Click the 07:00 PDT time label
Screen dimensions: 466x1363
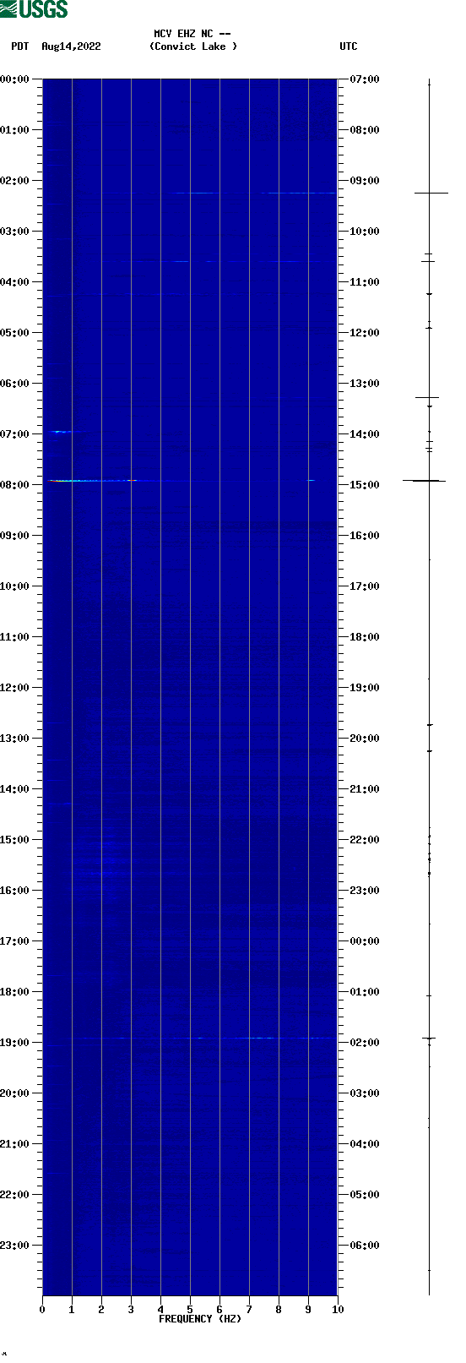[x=14, y=434]
